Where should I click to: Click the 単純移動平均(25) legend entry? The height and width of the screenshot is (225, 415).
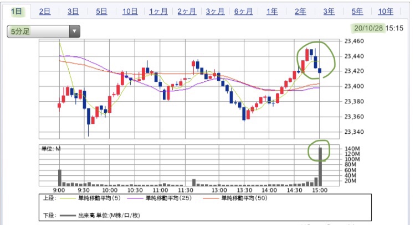pos(168,198)
